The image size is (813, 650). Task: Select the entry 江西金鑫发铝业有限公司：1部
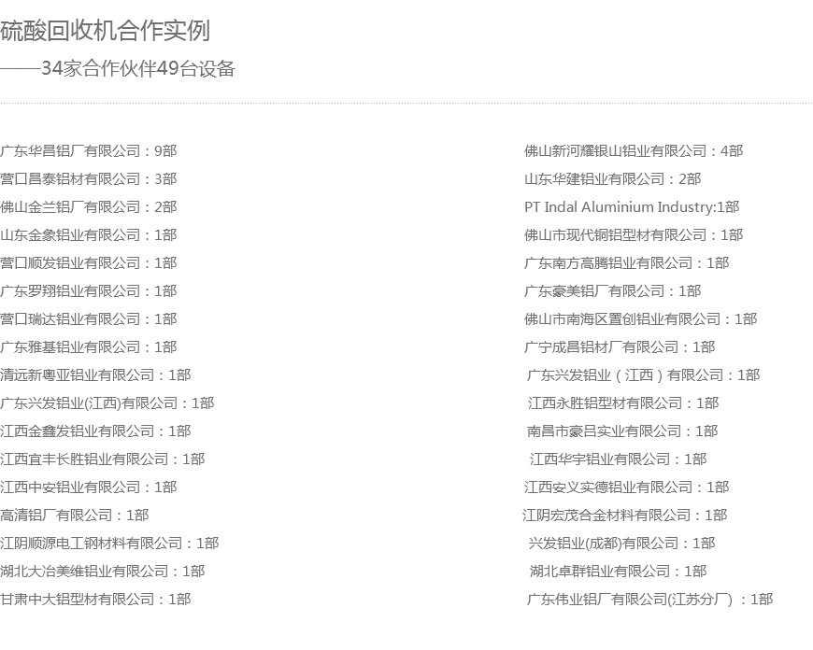[95, 431]
